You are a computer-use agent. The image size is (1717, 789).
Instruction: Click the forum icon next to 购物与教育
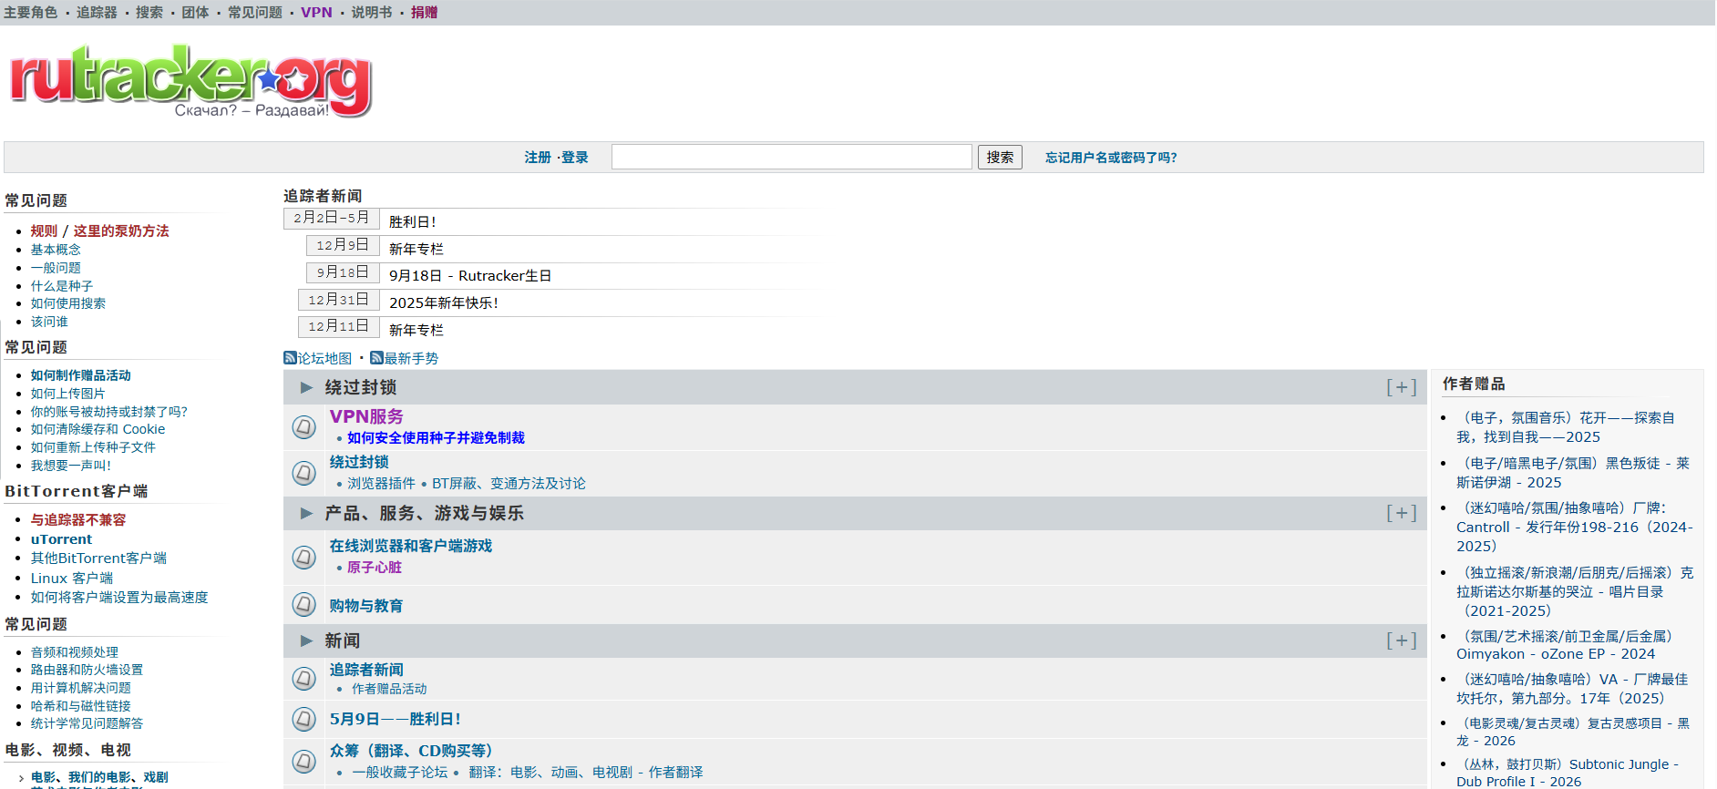point(304,604)
